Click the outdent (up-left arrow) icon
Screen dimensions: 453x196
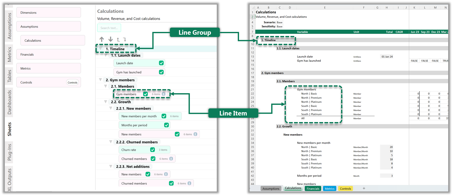[x=118, y=40]
